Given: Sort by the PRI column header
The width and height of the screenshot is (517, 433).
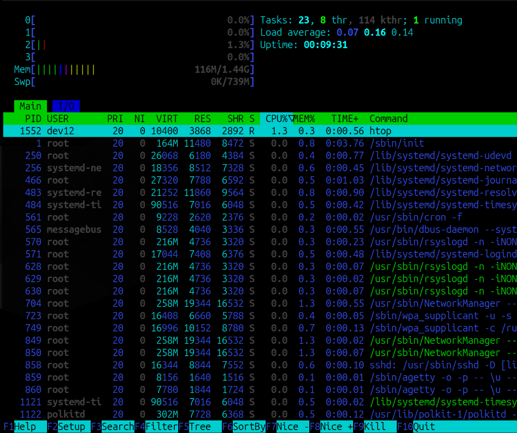Looking at the screenshot, I should (x=115, y=119).
